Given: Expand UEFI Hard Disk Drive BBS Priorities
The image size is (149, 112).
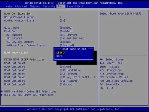Looking at the screenshot, I should pyautogui.click(x=30, y=92).
